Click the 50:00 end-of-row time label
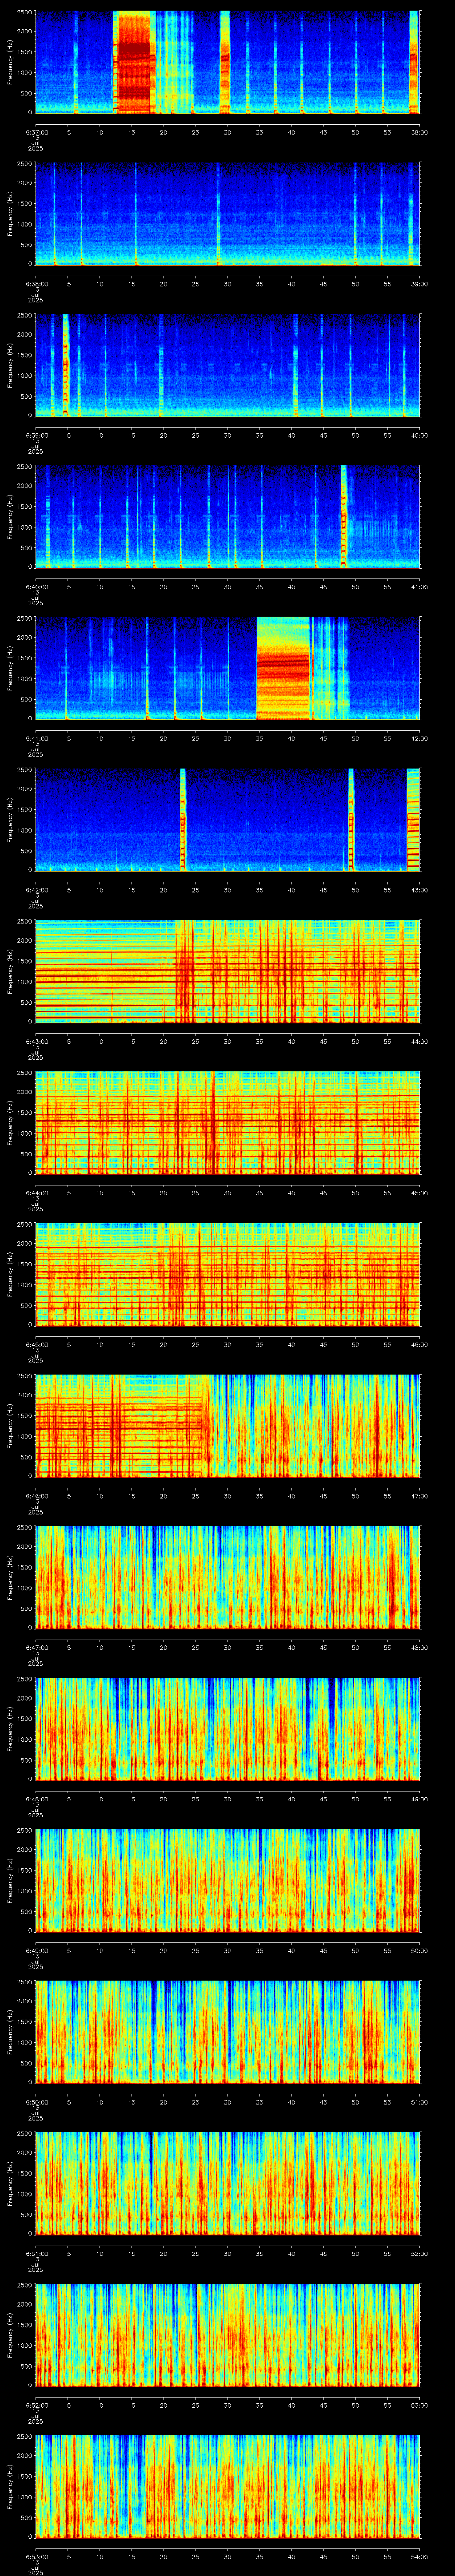 click(420, 1950)
